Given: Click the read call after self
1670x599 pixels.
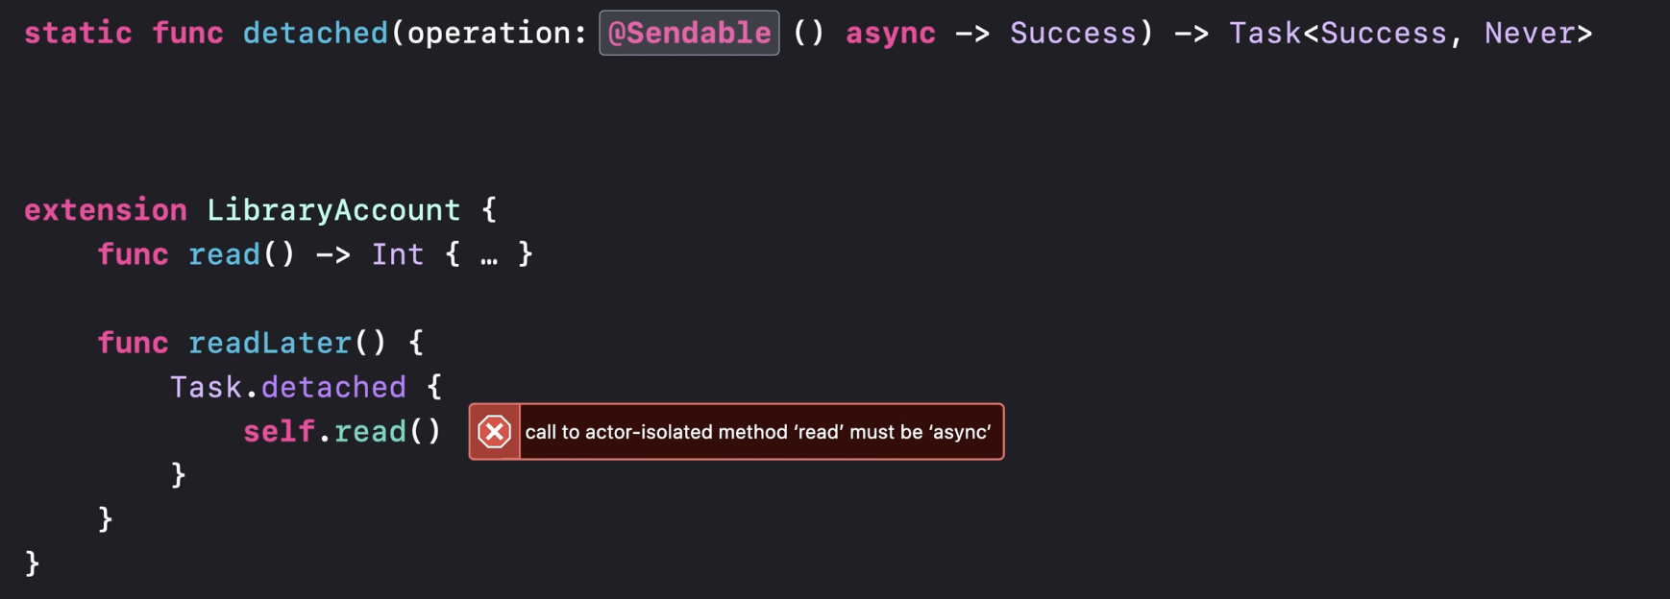Looking at the screenshot, I should [370, 431].
